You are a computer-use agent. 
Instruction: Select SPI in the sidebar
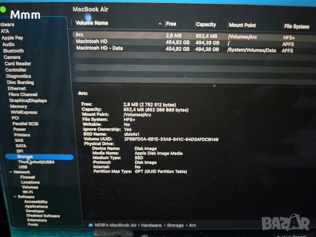point(20,151)
